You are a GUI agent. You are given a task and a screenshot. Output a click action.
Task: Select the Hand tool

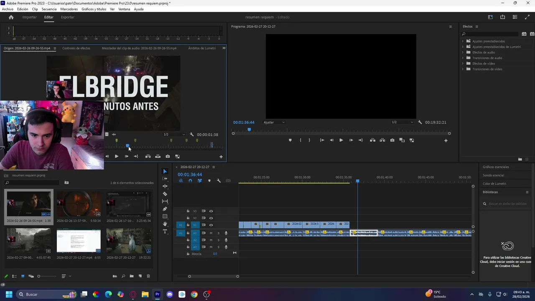[x=165, y=224]
